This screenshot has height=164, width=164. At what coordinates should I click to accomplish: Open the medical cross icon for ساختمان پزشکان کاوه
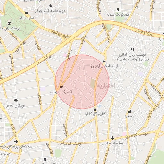point(16,142)
